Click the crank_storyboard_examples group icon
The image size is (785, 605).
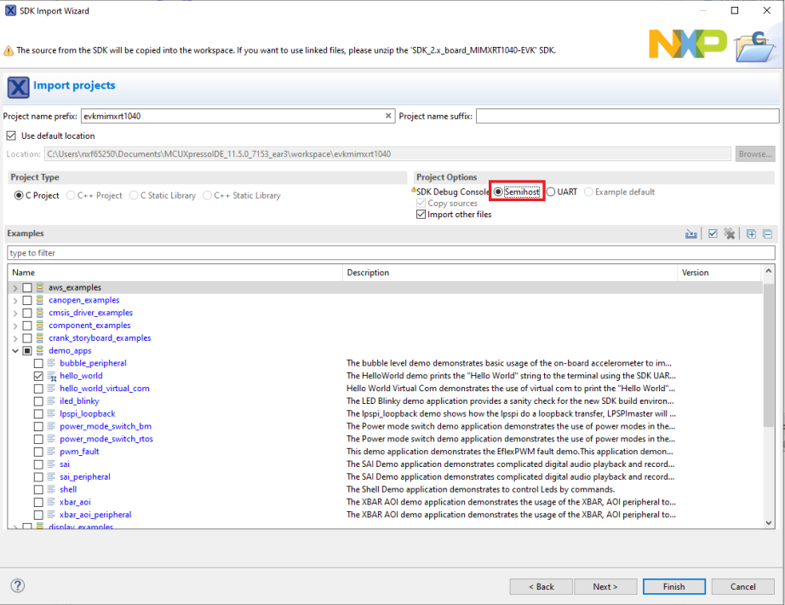pos(40,338)
